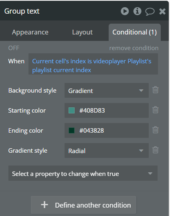
Task: Select the Conditional (1) tab
Action: (x=135, y=32)
